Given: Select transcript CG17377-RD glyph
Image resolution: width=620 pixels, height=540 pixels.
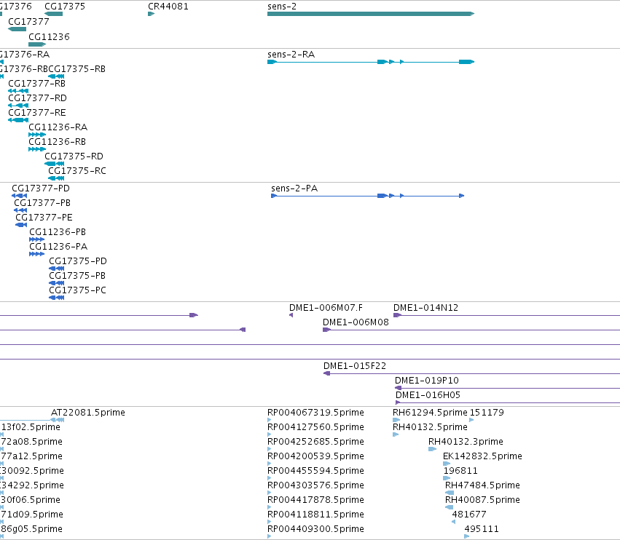Looking at the screenshot, I should (x=18, y=106).
